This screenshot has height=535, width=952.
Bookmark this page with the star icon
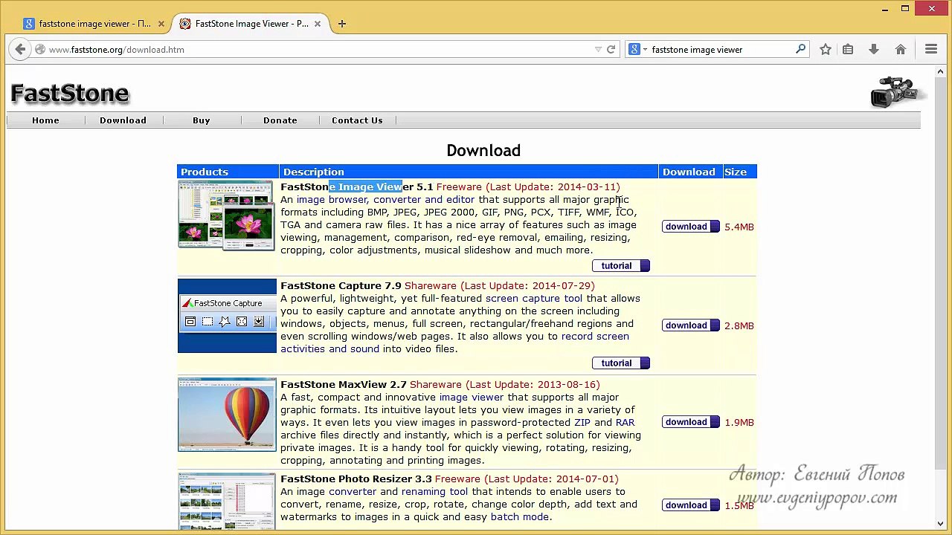(826, 50)
